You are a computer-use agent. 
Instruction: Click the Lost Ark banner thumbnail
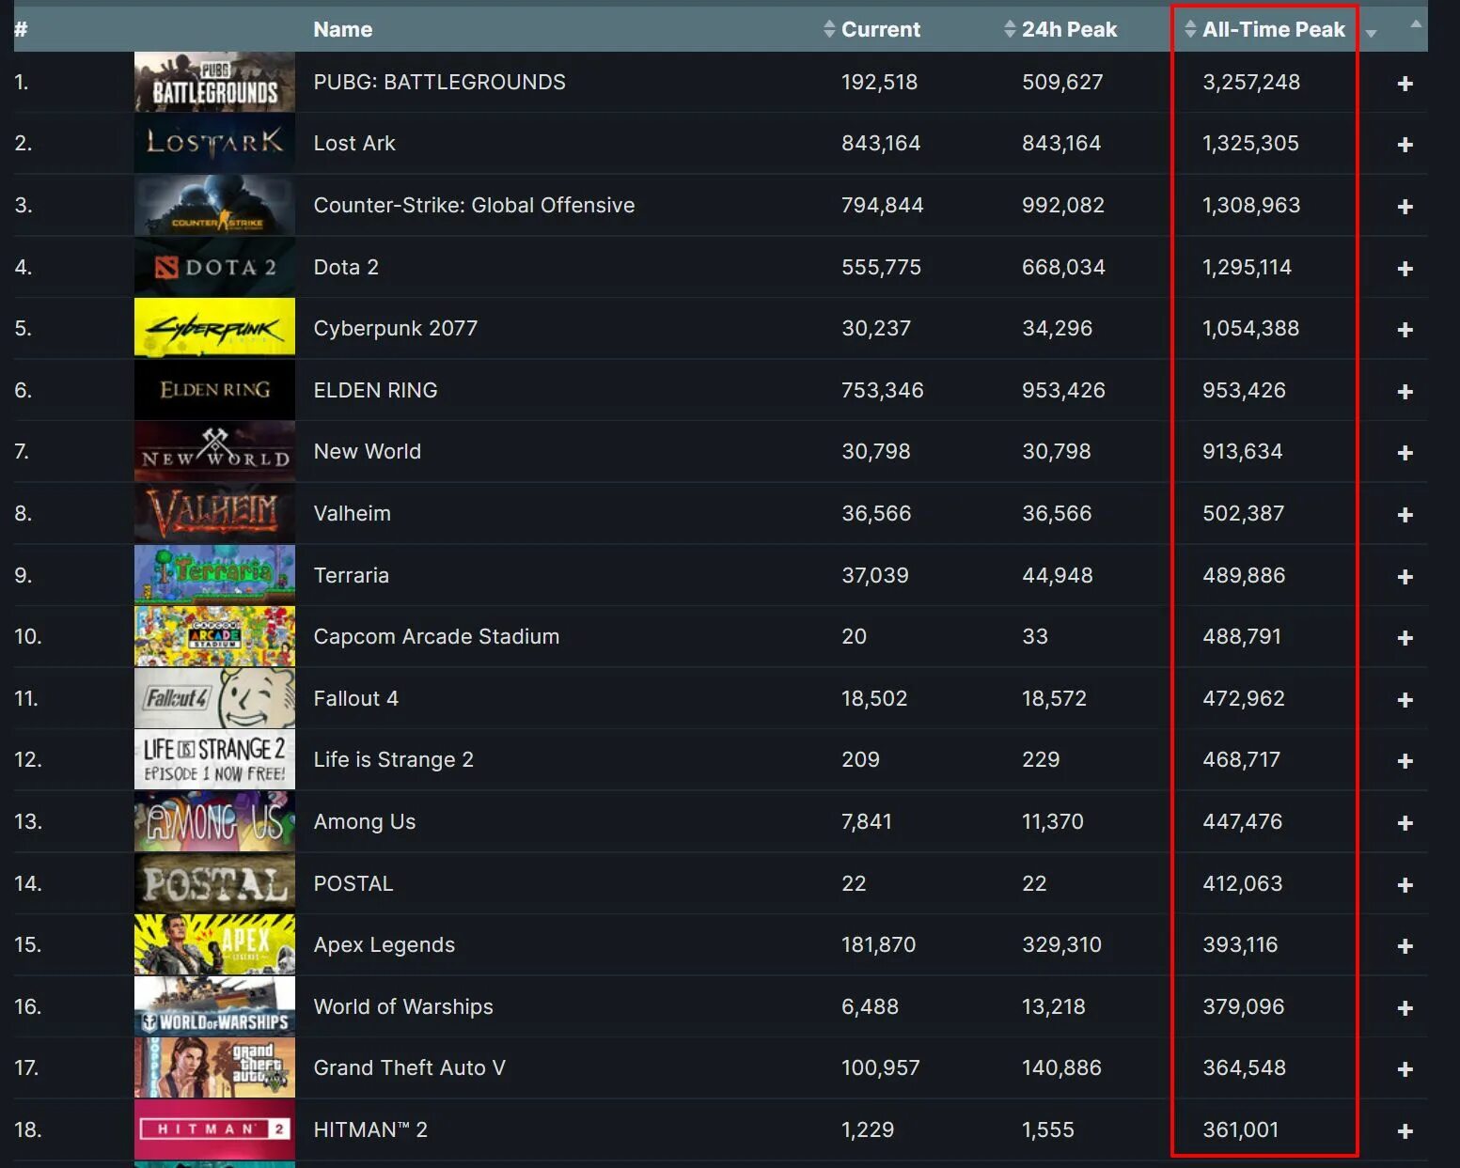click(214, 143)
